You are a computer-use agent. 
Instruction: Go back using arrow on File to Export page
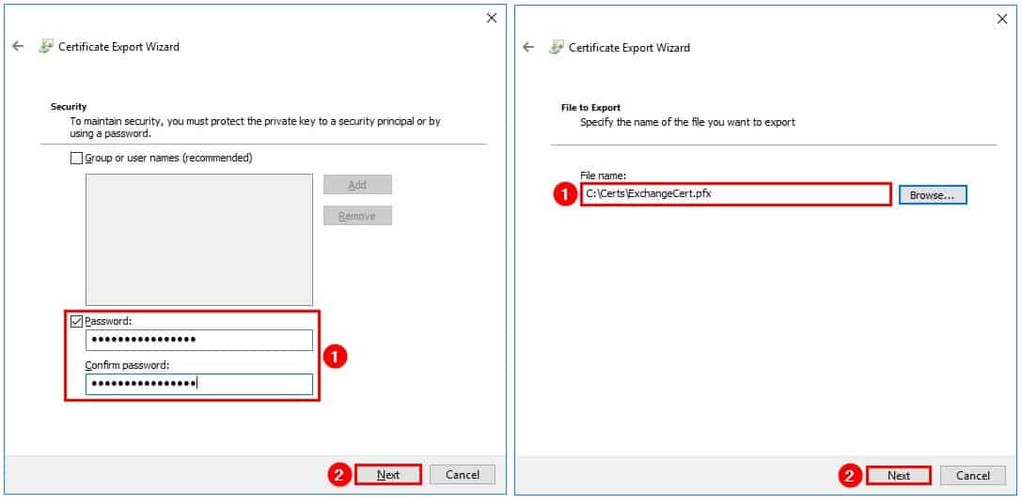click(528, 48)
